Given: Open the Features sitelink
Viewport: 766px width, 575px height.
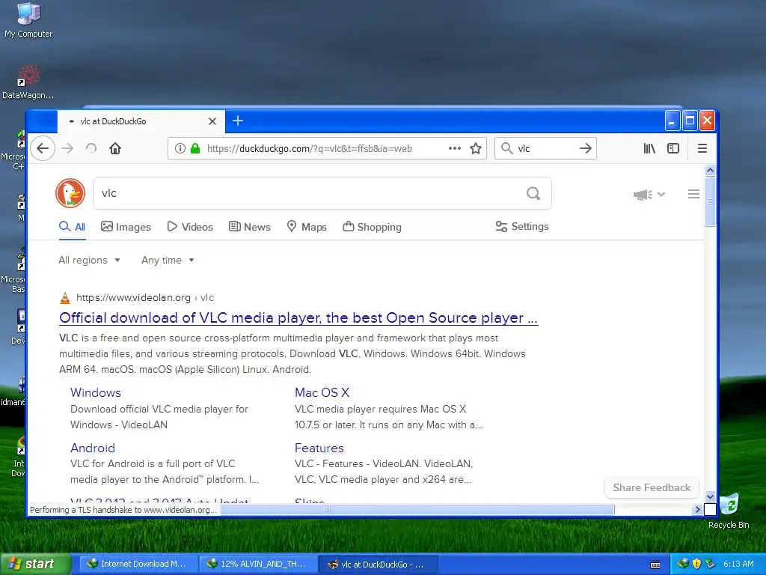Looking at the screenshot, I should pos(319,448).
